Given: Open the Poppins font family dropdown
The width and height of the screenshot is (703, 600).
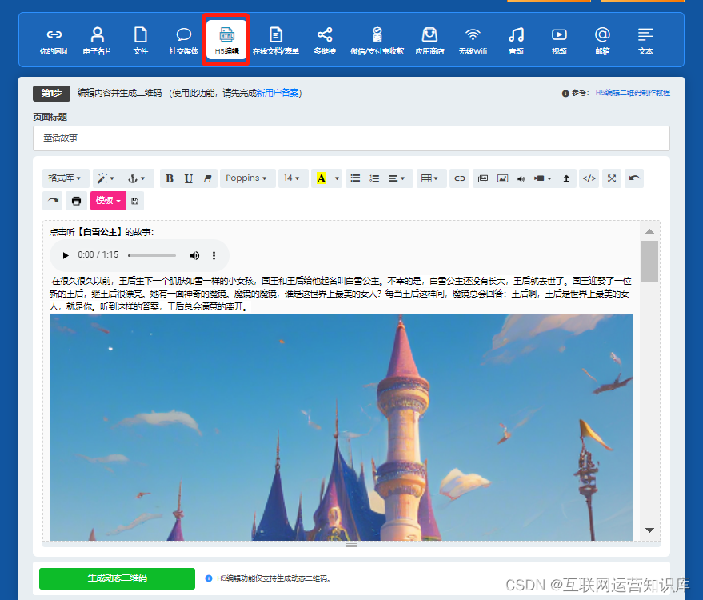Looking at the screenshot, I should 247,178.
